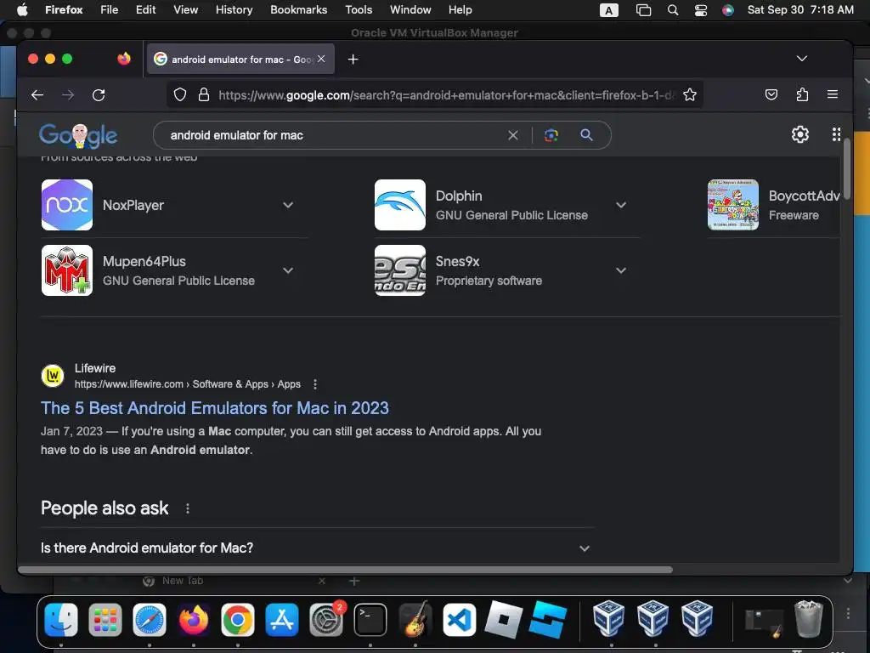Expand the NoxPlayer entry
The height and width of the screenshot is (653, 870).
(x=288, y=205)
